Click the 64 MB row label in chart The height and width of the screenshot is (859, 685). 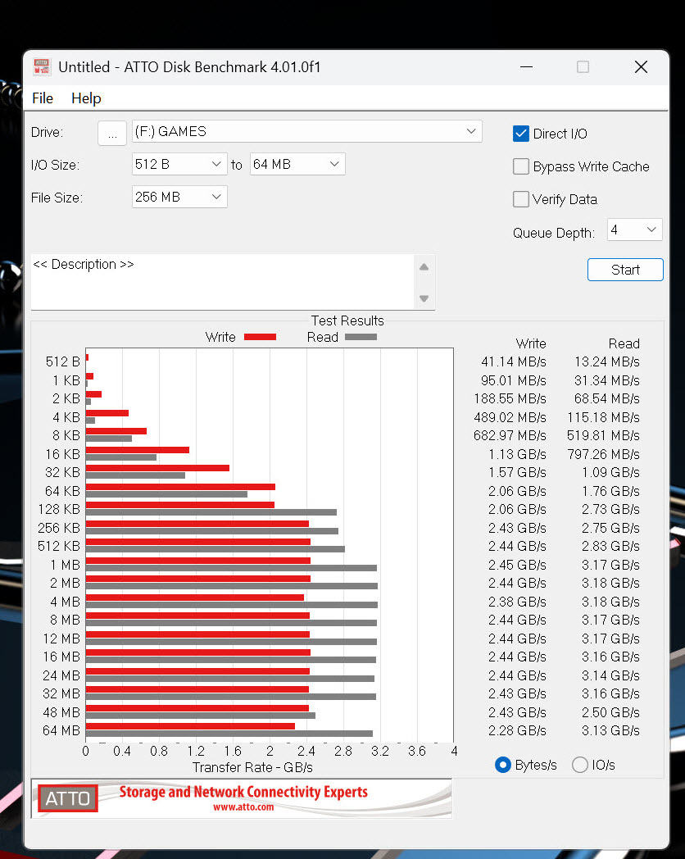point(61,731)
